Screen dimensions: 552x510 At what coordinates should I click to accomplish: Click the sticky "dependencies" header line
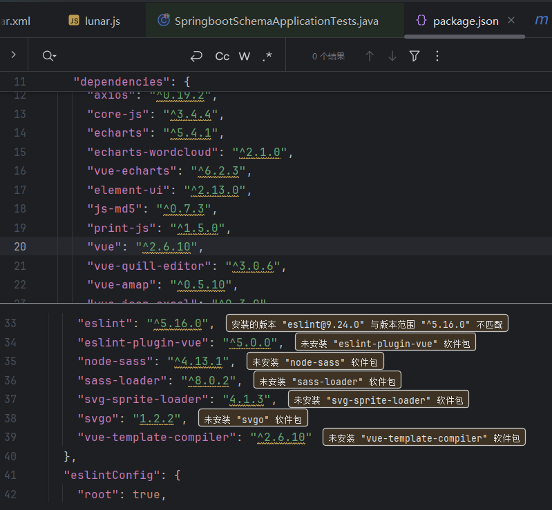coord(276,81)
